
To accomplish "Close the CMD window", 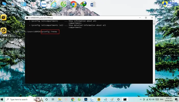I will pyautogui.click(x=152, y=18).
